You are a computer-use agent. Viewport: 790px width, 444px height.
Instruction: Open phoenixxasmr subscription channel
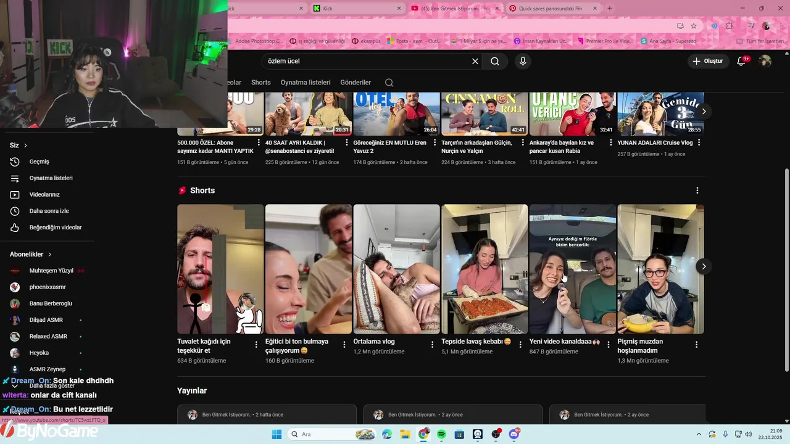(47, 287)
